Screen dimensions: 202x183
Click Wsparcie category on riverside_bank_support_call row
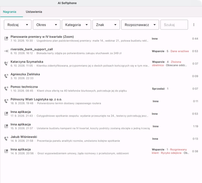coord(158,51)
